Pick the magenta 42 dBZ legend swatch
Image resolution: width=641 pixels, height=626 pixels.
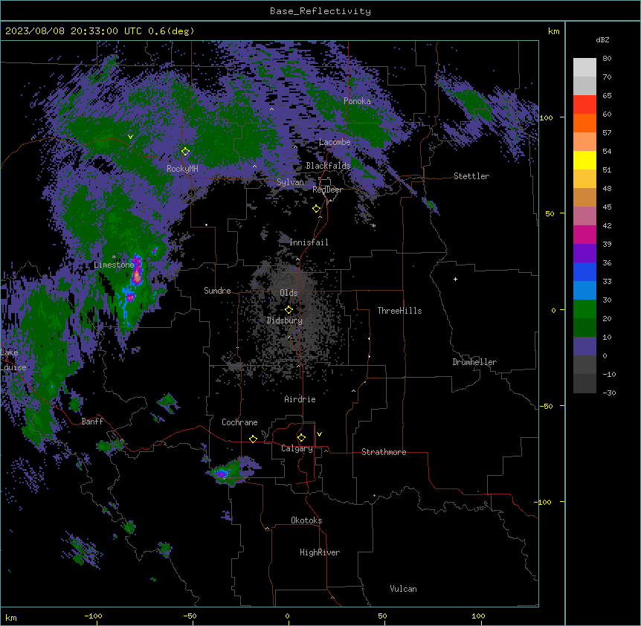tap(584, 234)
